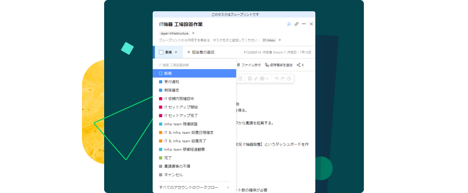Select the highlighted 新規 status option
The height and width of the screenshot is (193, 468).
coord(194,73)
